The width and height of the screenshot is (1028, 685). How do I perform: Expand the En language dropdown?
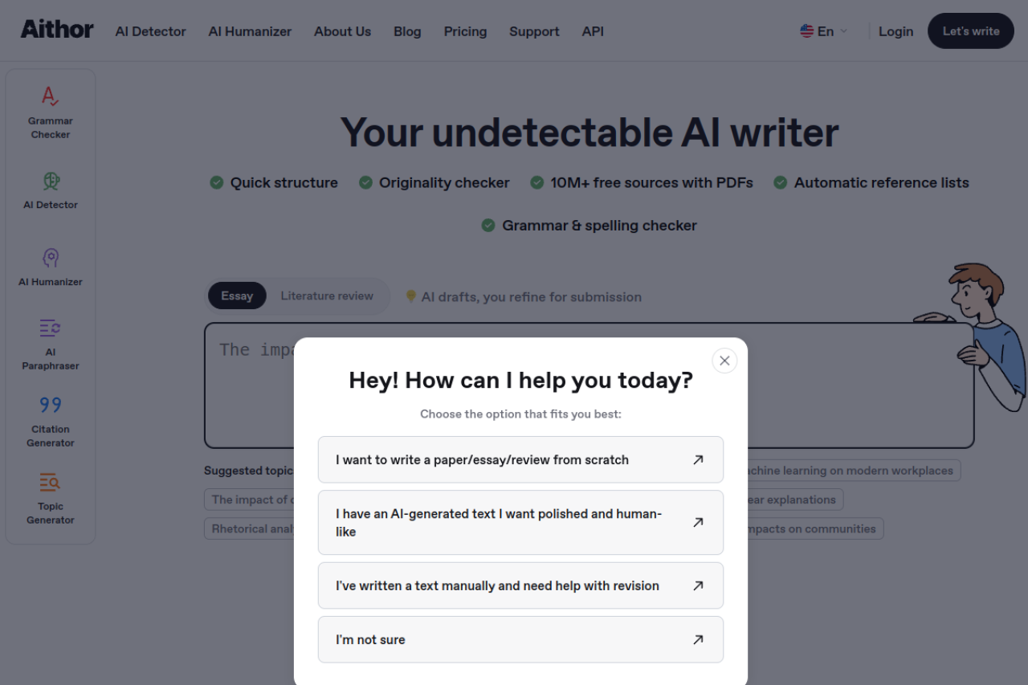coord(824,31)
